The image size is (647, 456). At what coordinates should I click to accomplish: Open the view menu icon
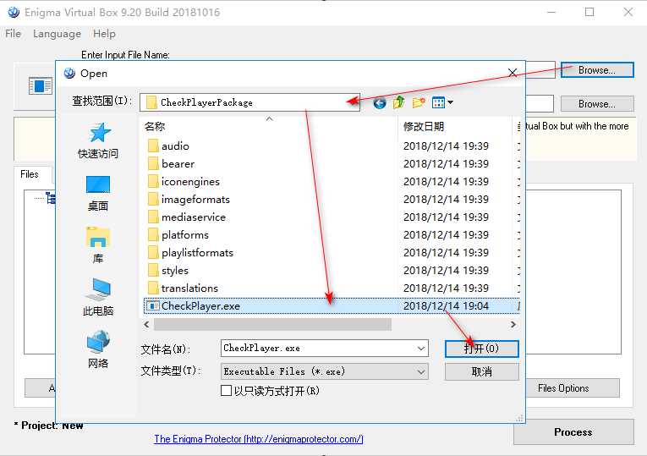click(442, 102)
